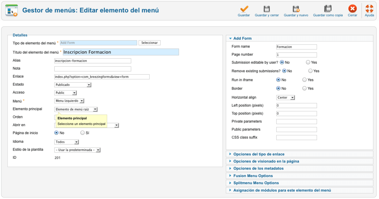The height and width of the screenshot is (199, 379).
Task: Set Run in iframe to Yes
Action: click(305, 80)
